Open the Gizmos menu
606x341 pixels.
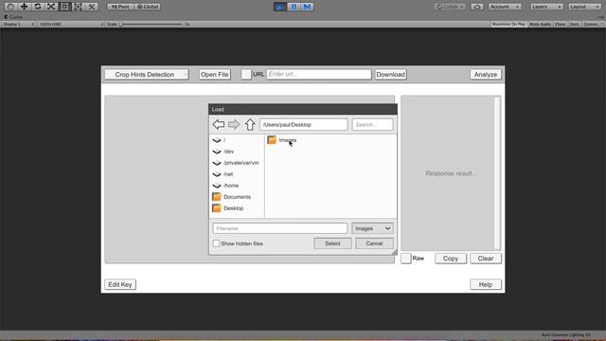coord(593,24)
